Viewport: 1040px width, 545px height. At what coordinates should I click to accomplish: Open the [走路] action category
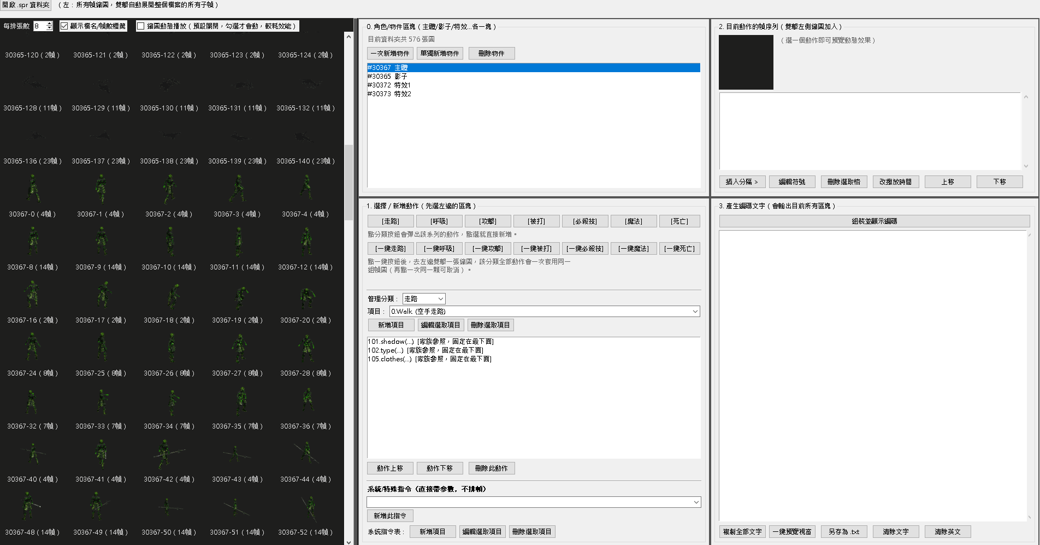coord(390,221)
